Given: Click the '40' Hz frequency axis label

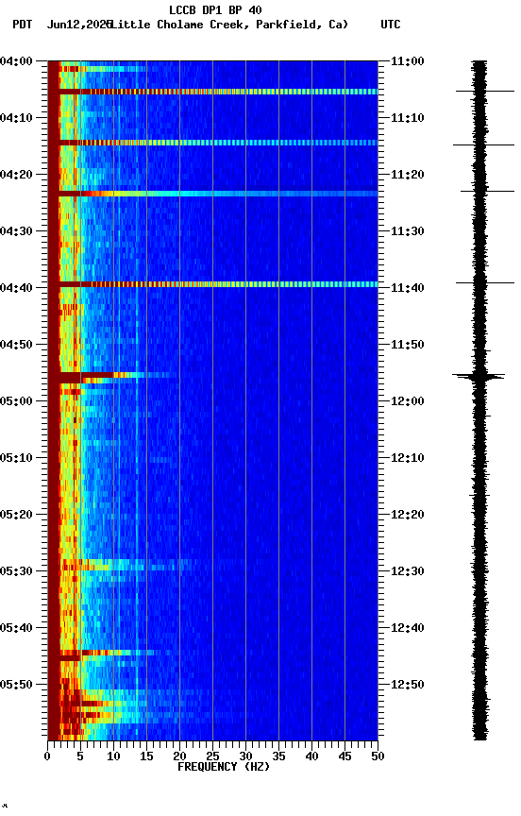Looking at the screenshot, I should coord(311,756).
